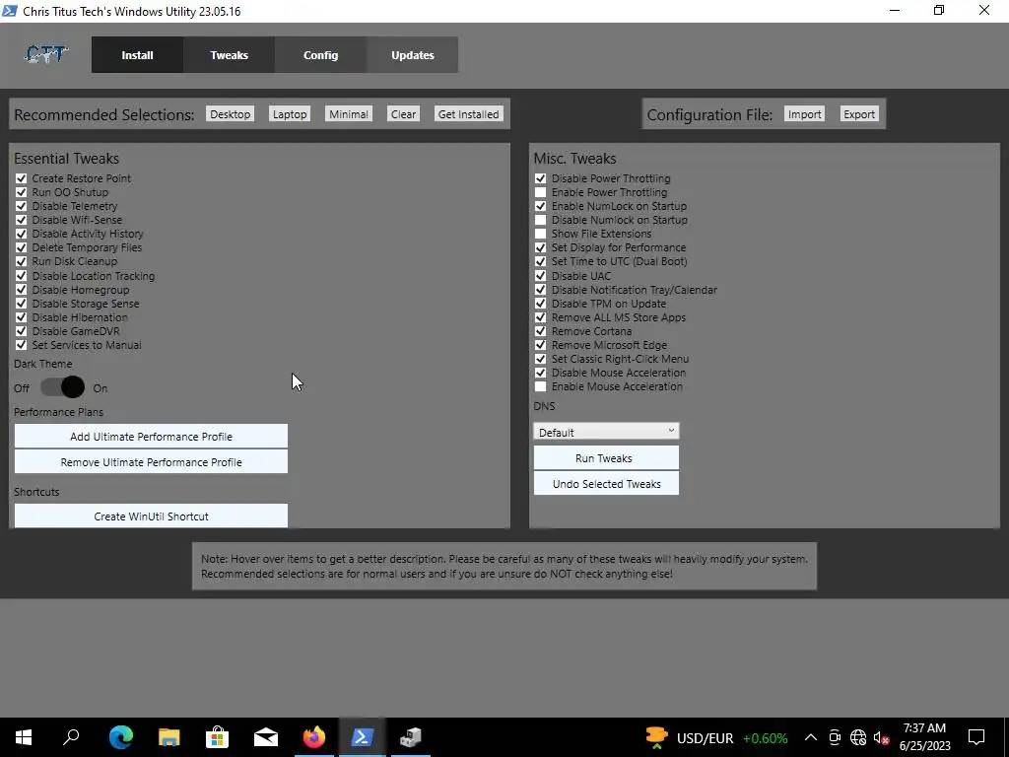This screenshot has height=757, width=1009.
Task: Open Windows Start menu
Action: 24,737
